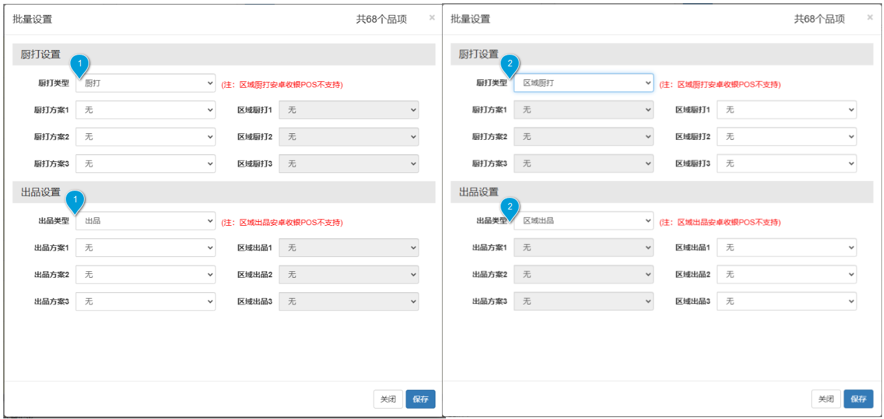Click 厨打设置 section header in left dialog
This screenshot has width=884, height=419.
point(224,55)
